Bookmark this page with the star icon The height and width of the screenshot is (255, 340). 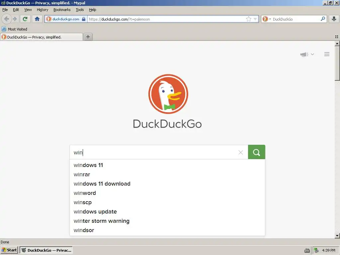[x=248, y=19]
